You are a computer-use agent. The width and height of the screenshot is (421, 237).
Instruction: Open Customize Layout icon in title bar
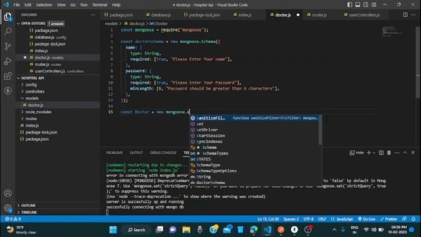pyautogui.click(x=374, y=5)
